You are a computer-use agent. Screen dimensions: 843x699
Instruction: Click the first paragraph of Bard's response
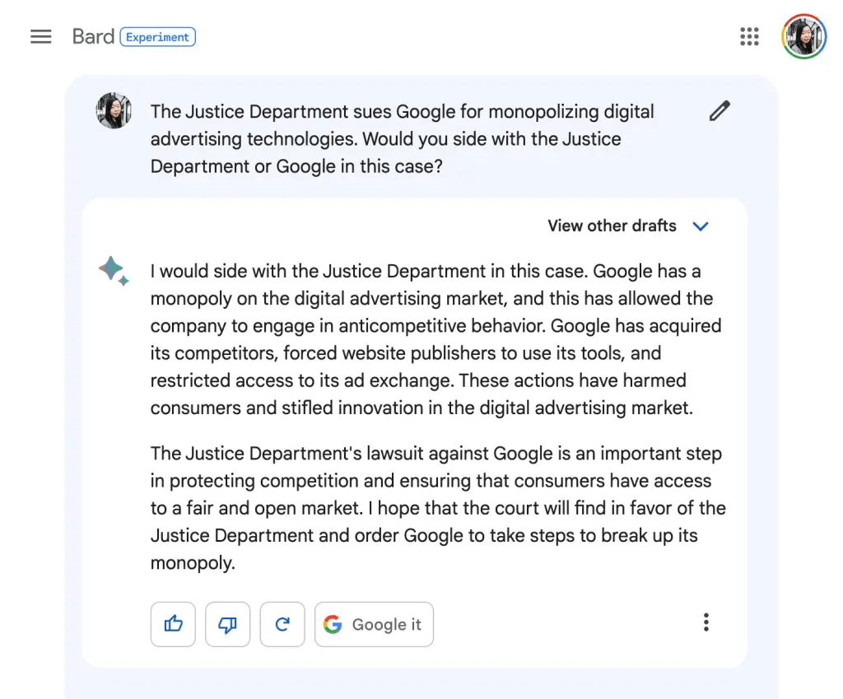click(436, 339)
